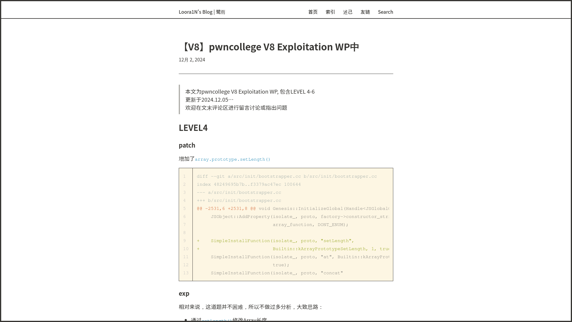Open the 述己 menu item

pos(348,12)
